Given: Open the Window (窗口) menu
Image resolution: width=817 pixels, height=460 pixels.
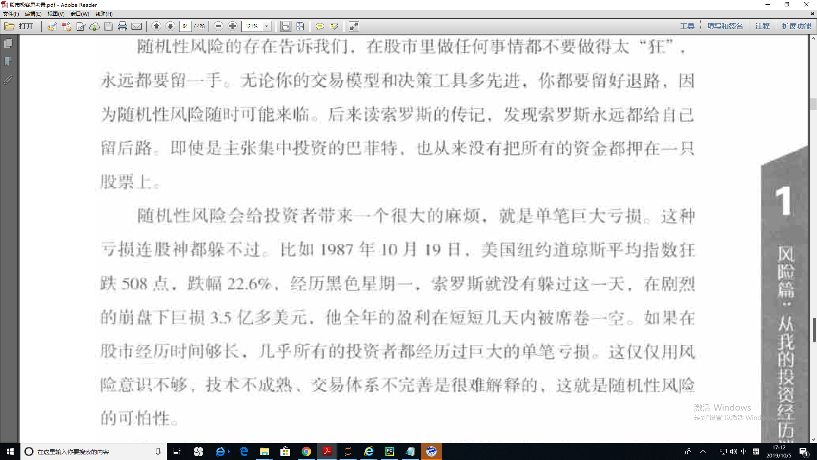Looking at the screenshot, I should coord(80,14).
